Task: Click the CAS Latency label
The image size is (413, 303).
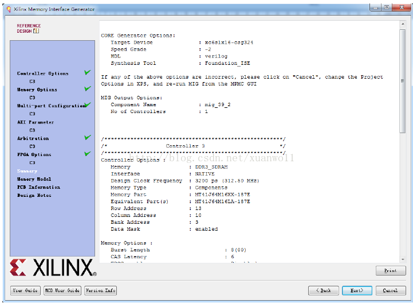Action: (x=128, y=257)
